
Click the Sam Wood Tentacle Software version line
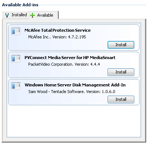click(72, 92)
